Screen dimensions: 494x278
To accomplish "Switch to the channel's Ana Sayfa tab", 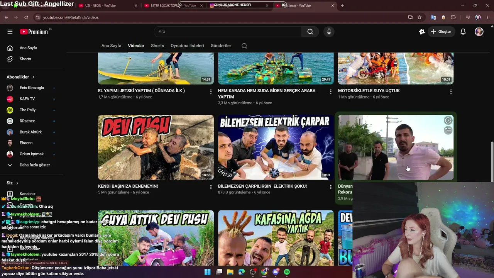I will (111, 46).
